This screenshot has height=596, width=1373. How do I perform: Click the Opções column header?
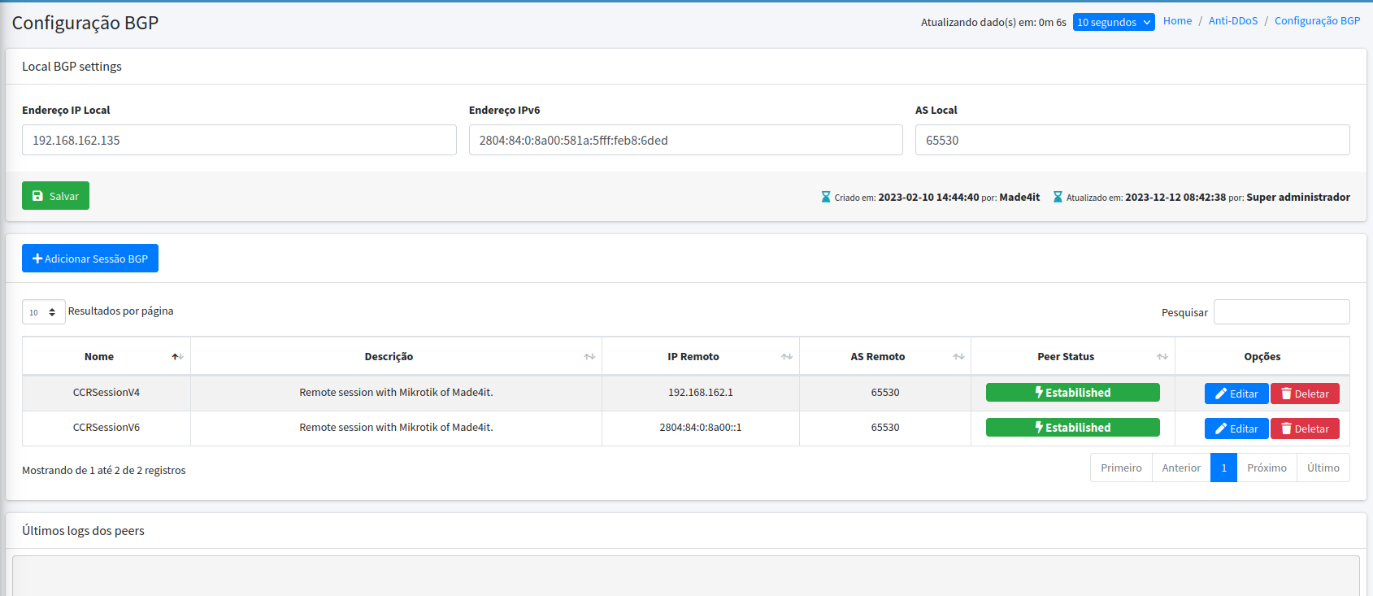1262,357
